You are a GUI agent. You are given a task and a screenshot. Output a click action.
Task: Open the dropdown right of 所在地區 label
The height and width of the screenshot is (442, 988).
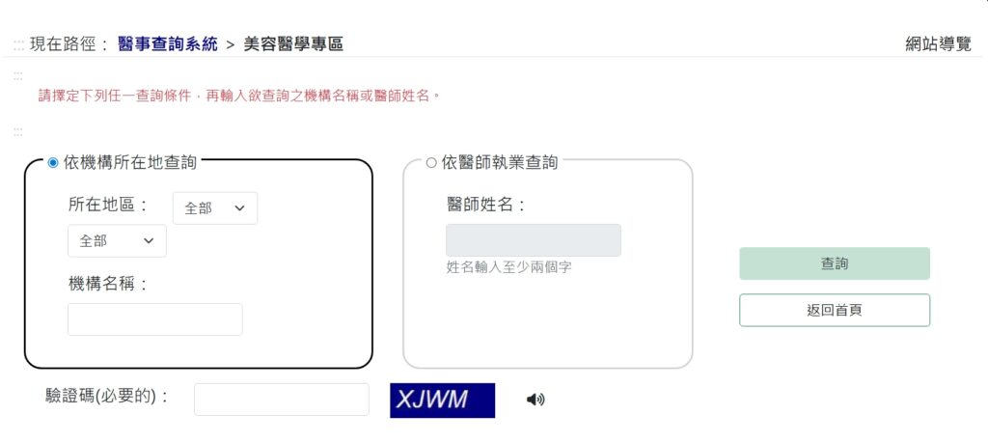pos(214,208)
